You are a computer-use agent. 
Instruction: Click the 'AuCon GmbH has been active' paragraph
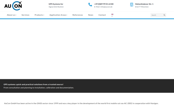pos(81,103)
